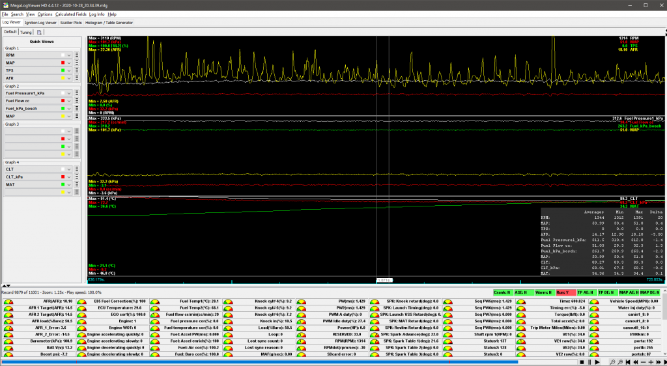
Task: Click the red color swatch for Fuel Flow cc
Action: click(63, 101)
